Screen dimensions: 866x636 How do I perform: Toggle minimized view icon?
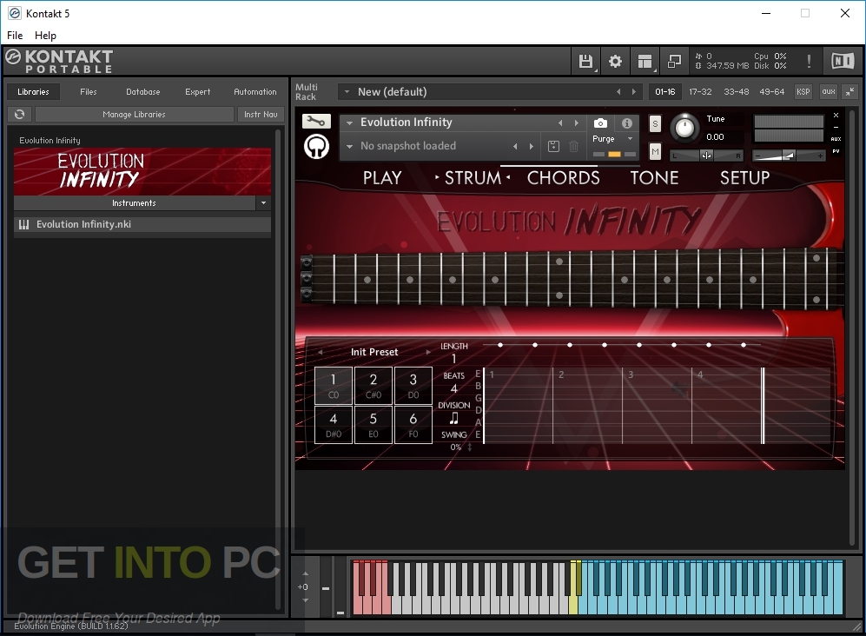click(674, 62)
